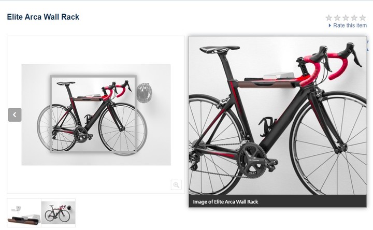
Task: Give the product a five-star rating
Action: [363, 18]
